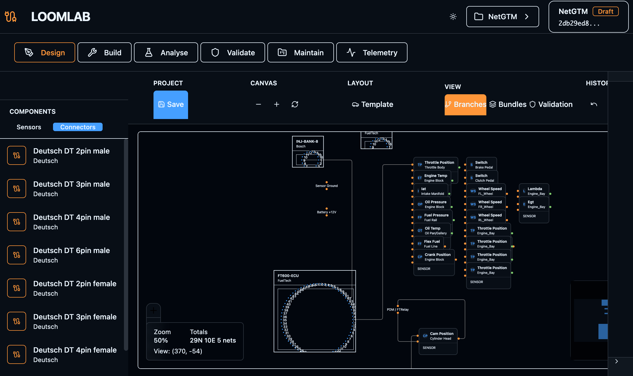The width and height of the screenshot is (633, 376).
Task: Toggle the Branches view overlay
Action: pos(465,104)
